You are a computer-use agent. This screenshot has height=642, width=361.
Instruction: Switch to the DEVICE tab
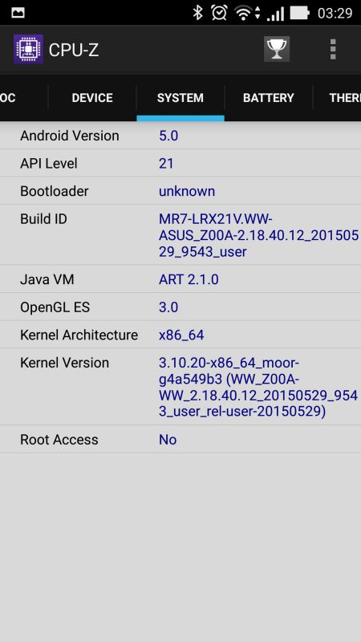[92, 98]
